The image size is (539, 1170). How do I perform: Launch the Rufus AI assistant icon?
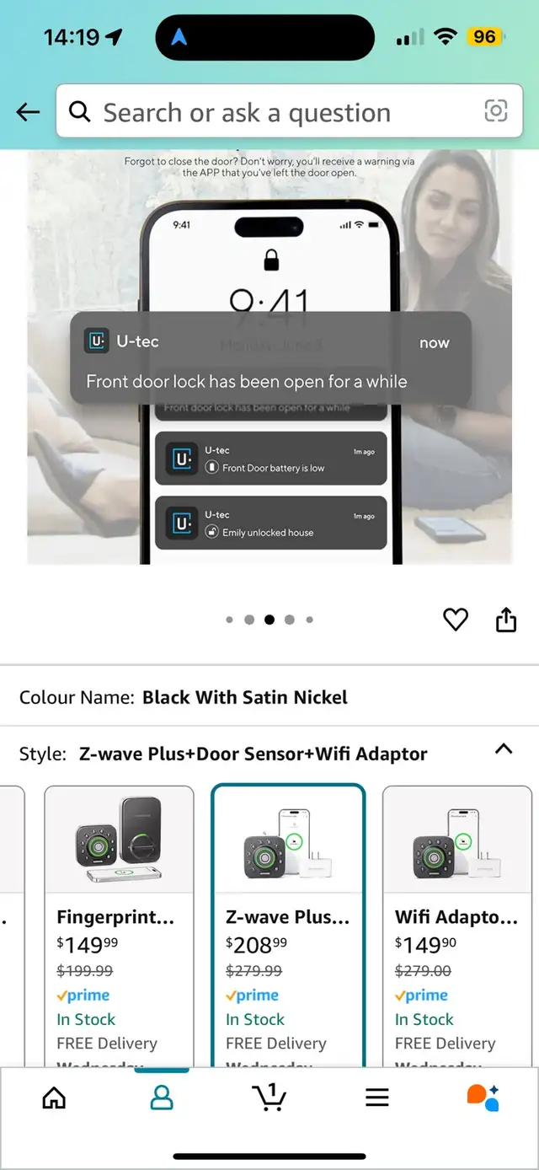[483, 1097]
